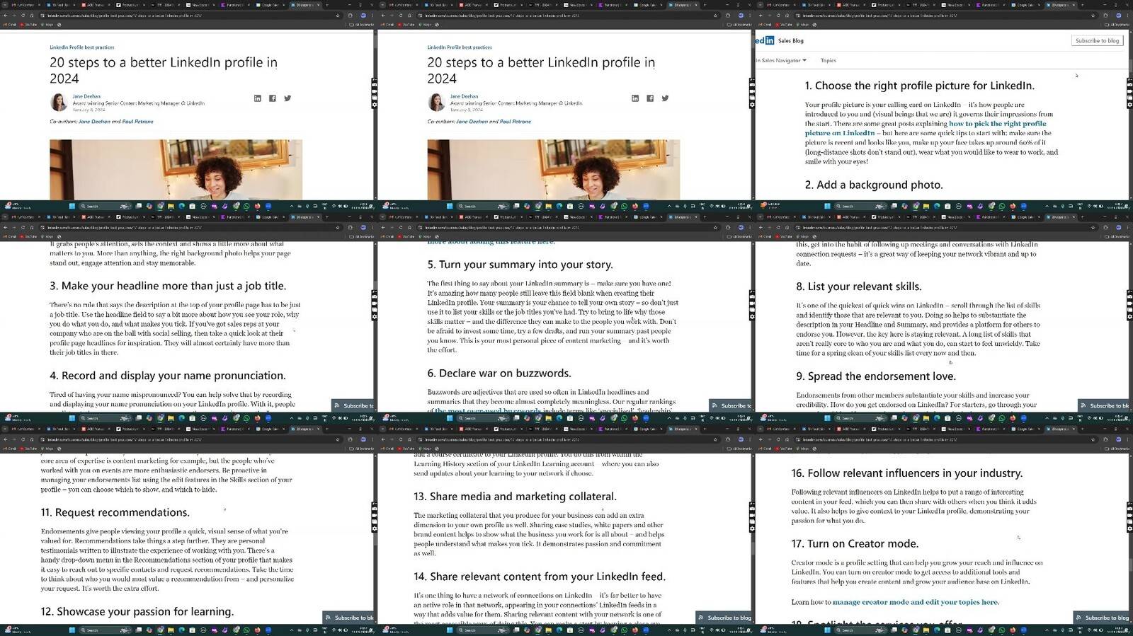
Task: Switch to Production tab in step 11 window
Action: pos(131,429)
